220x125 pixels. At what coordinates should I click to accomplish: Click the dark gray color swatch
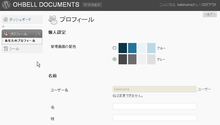click(123, 59)
